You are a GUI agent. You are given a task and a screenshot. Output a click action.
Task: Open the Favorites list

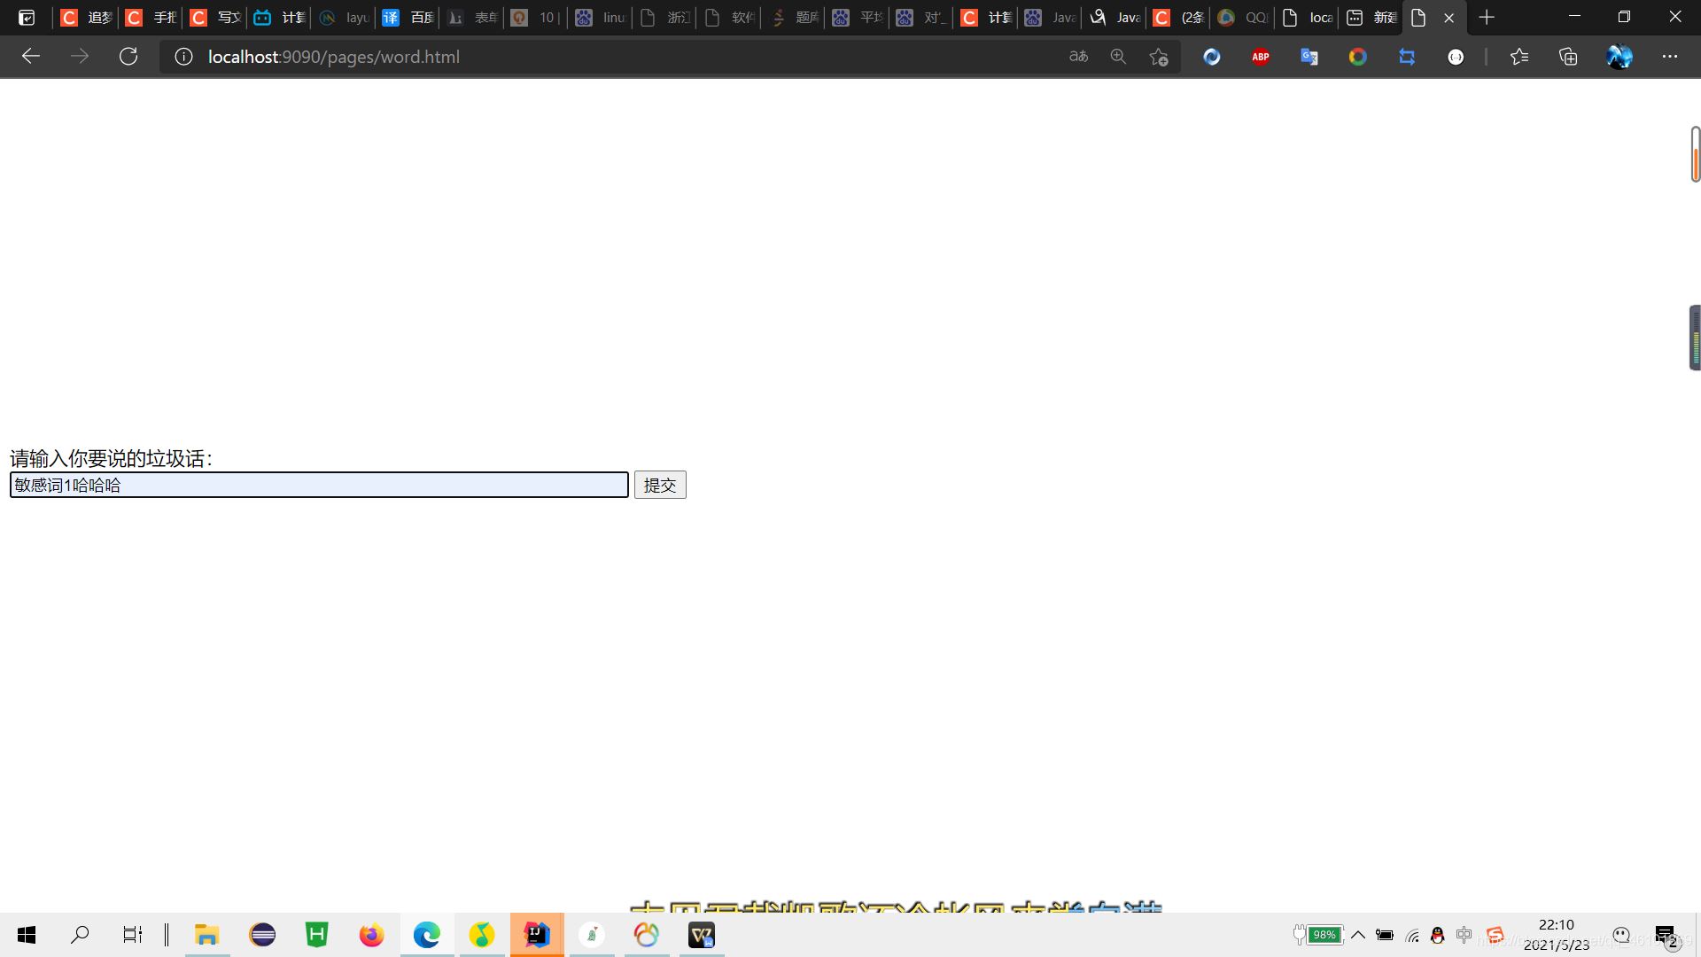pos(1518,57)
